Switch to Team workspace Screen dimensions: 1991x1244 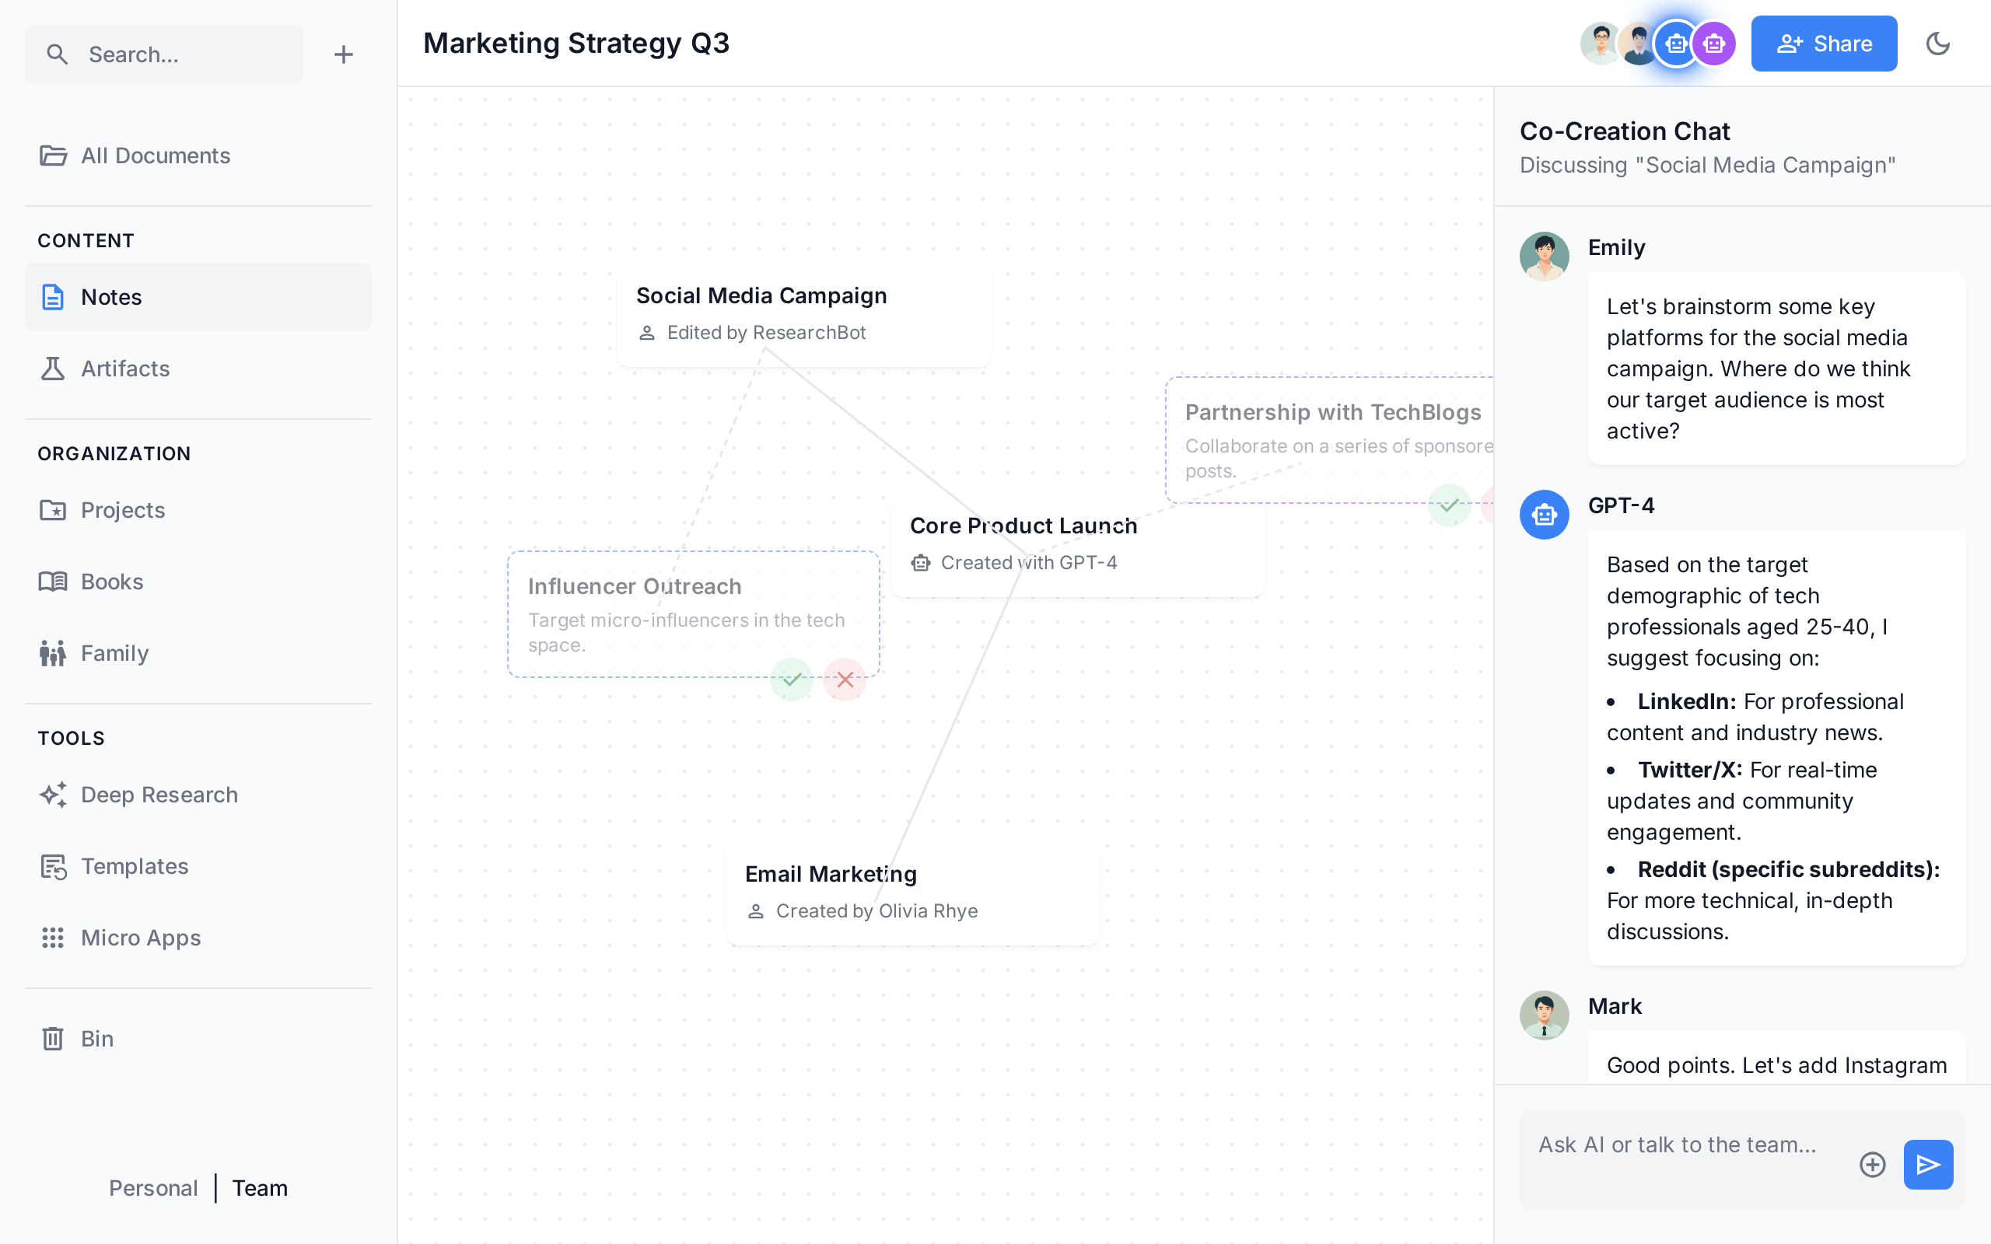(260, 1188)
